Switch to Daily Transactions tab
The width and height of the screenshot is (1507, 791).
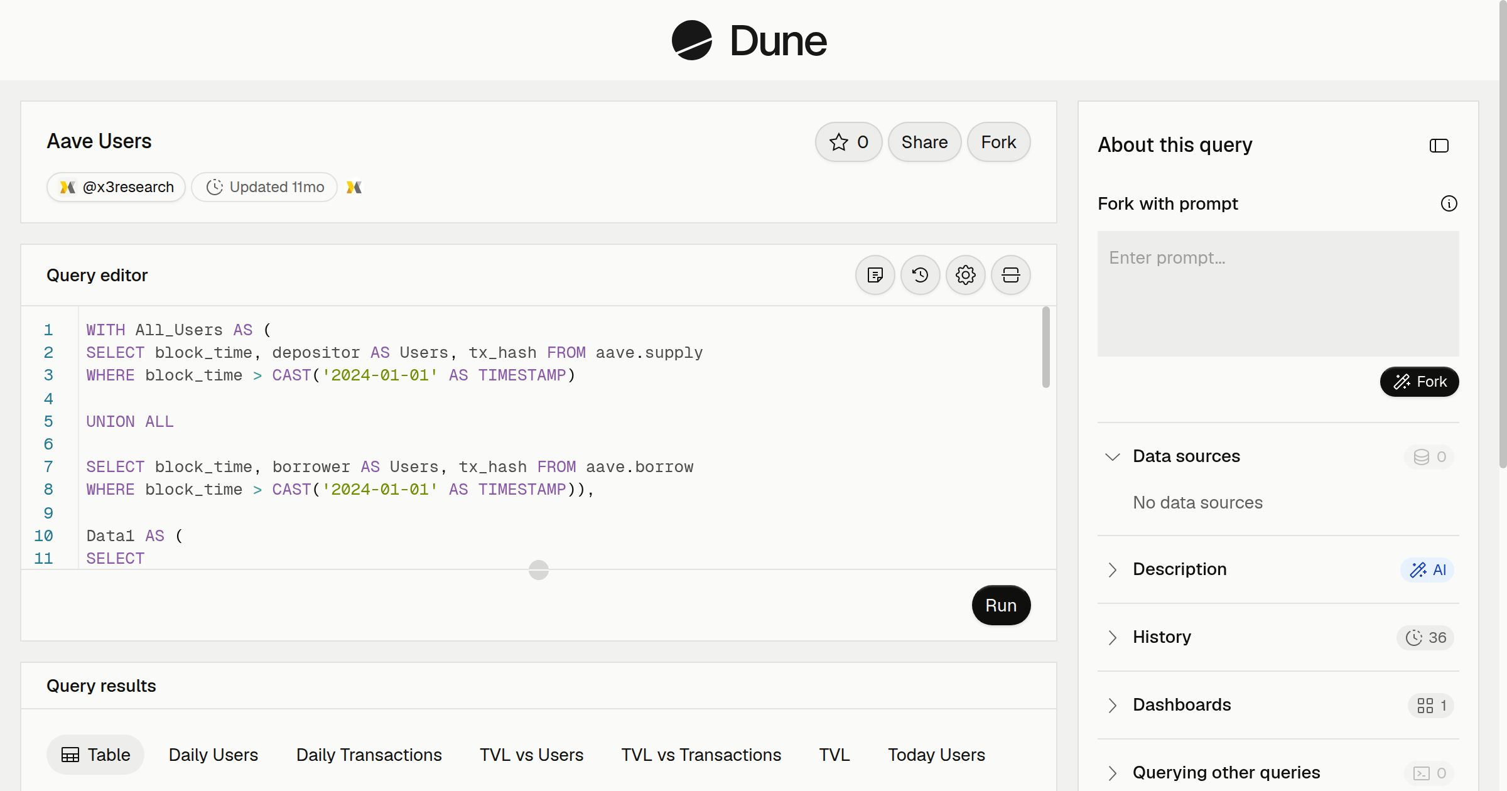[369, 755]
